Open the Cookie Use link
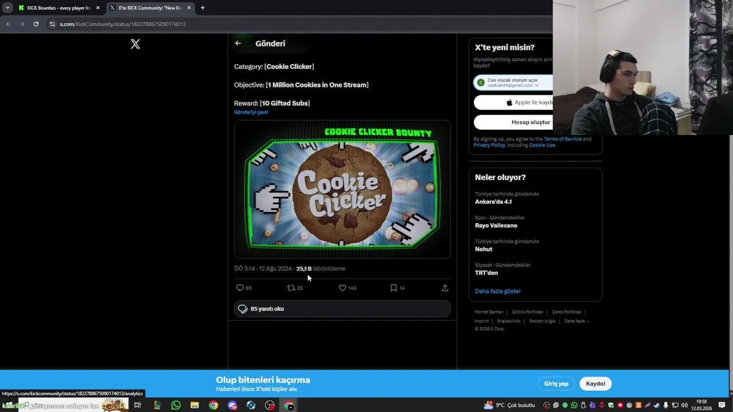Screen dimensions: 733x412 pos(542,145)
